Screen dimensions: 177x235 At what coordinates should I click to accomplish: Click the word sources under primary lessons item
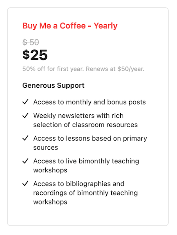(46, 148)
